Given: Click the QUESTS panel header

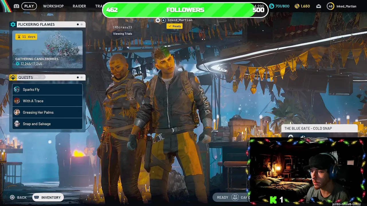Looking at the screenshot, I should coord(47,78).
